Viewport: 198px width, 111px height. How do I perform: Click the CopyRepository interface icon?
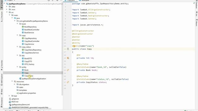[x=23, y=38]
